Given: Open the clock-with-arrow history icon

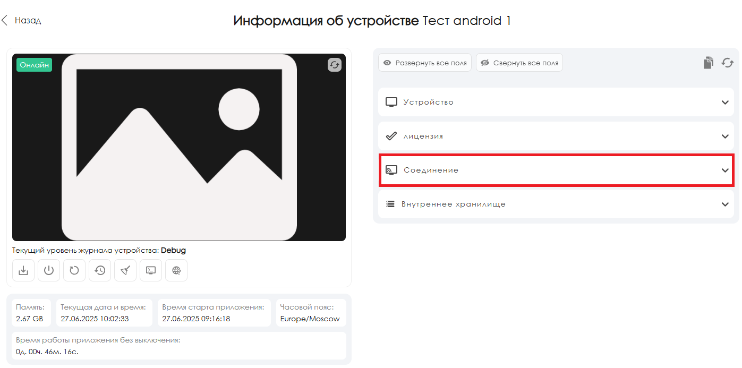Looking at the screenshot, I should tap(100, 270).
